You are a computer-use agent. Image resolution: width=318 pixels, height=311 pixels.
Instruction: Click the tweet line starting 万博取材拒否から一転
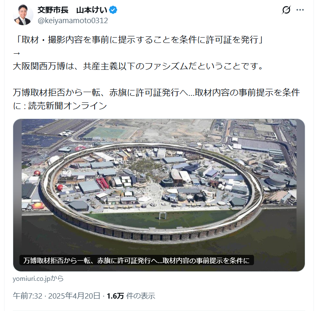pos(157,93)
